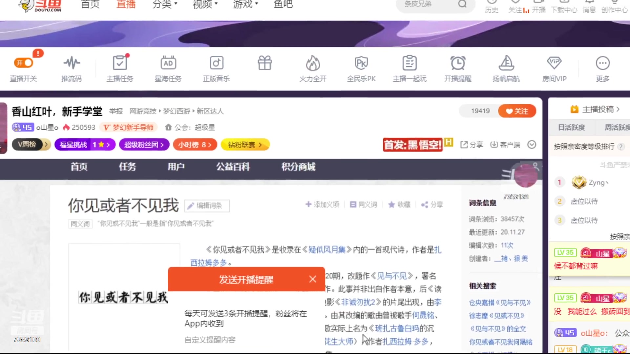
Task: Open 消息 messages icon
Action: pos(589,7)
